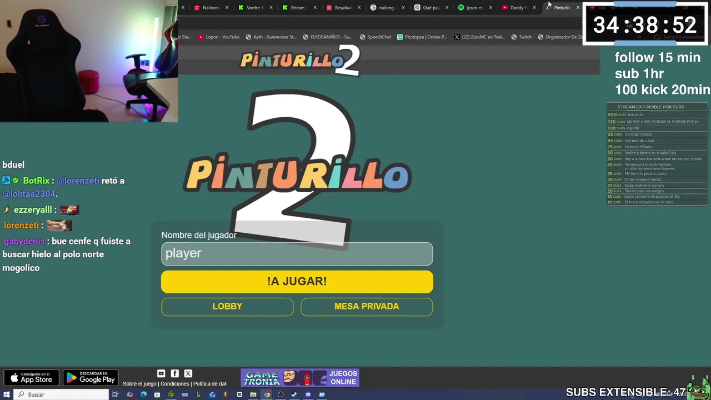Close the Vonfre Kick tab

click(271, 8)
